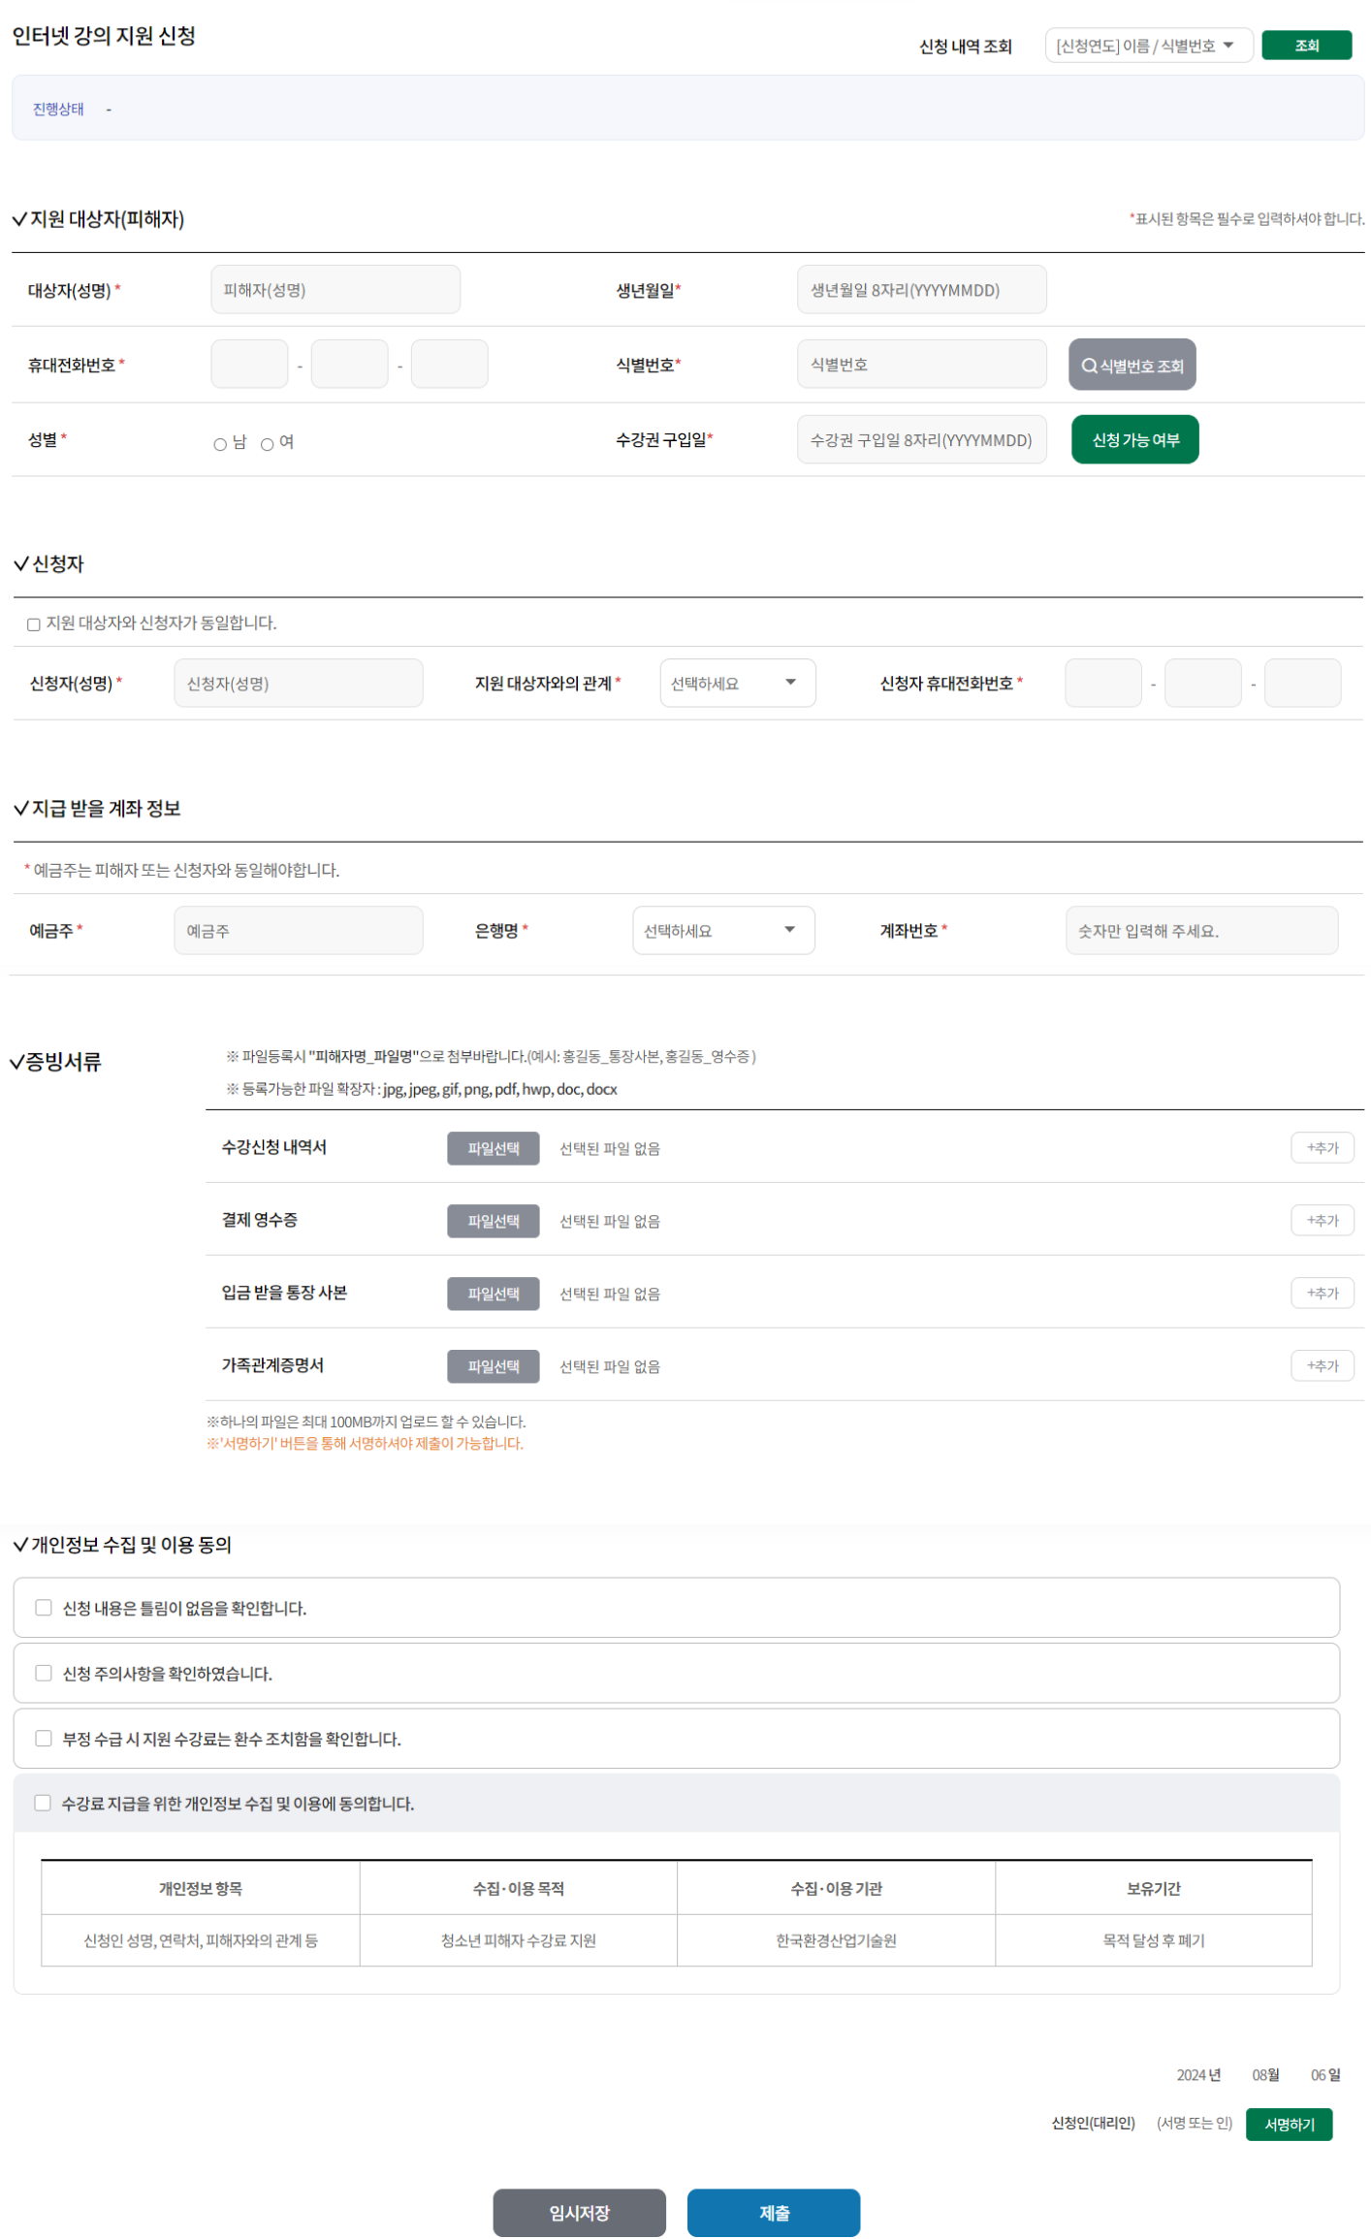Screen dimensions: 1371x2239
Task: Click the green 조회 search button
Action: coord(1305,46)
